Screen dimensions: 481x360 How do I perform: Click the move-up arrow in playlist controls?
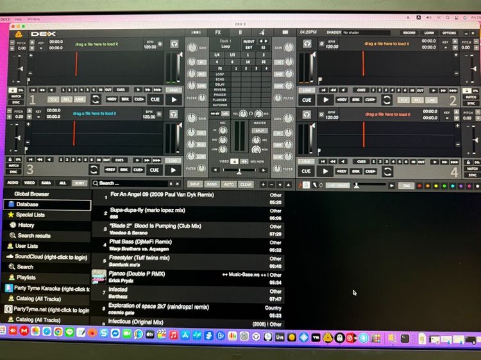click(x=289, y=184)
